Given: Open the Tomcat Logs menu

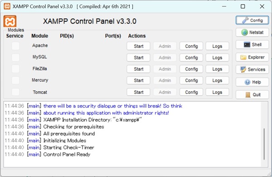Looking at the screenshot, I should click(x=217, y=92).
